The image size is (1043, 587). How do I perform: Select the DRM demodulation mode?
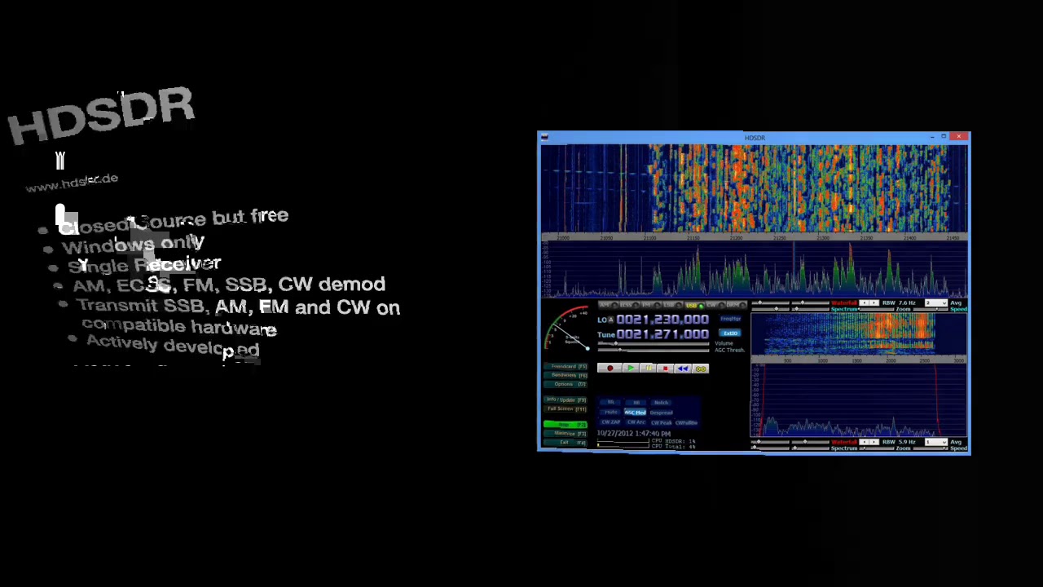[x=736, y=305]
